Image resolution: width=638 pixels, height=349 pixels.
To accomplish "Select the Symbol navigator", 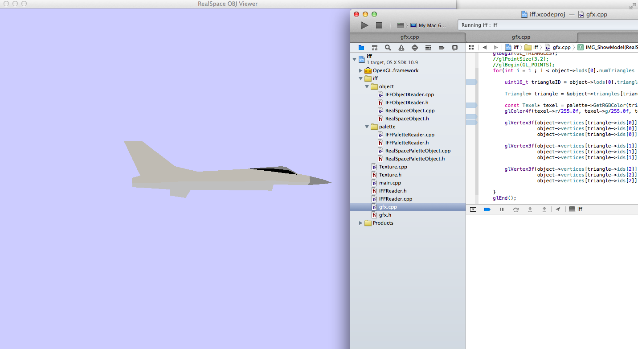I will [x=375, y=47].
